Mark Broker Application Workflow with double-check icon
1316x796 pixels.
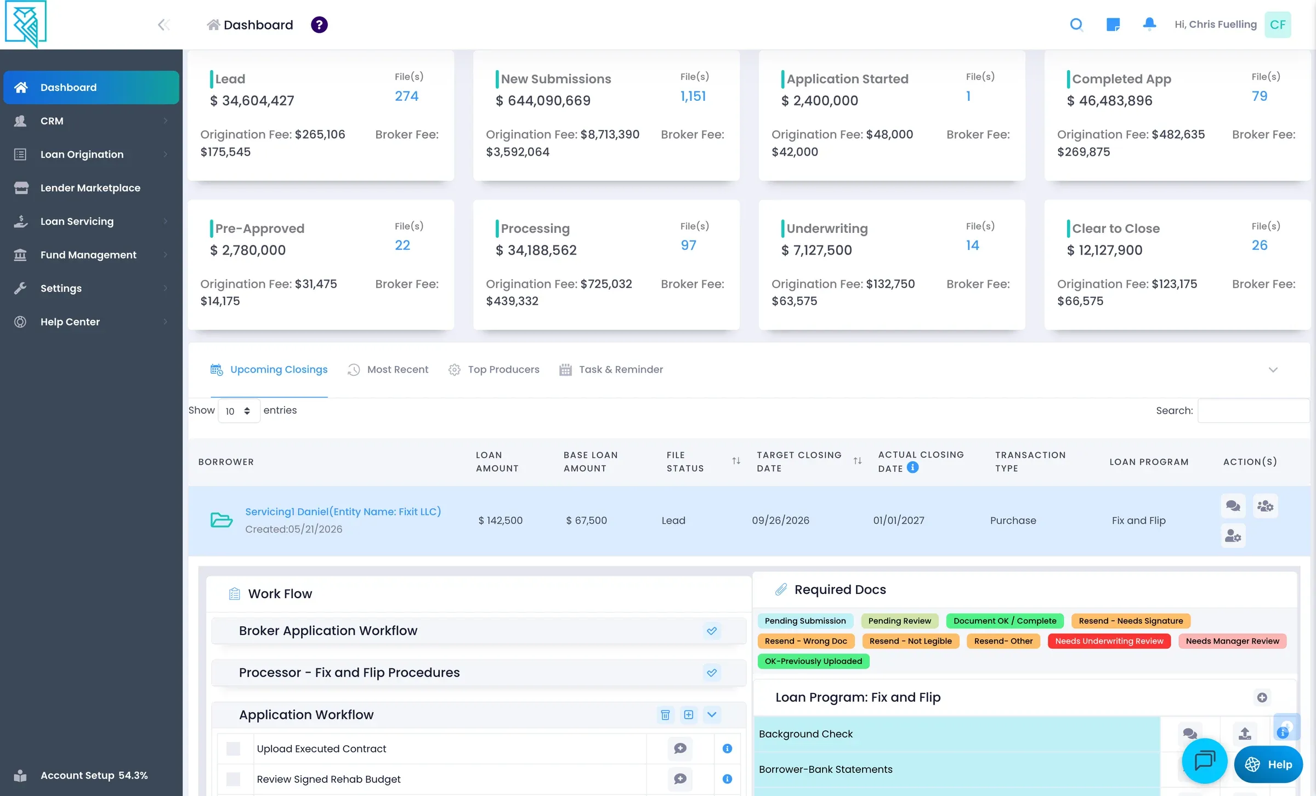pos(712,631)
